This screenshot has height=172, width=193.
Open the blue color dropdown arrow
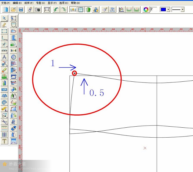point(168,9)
